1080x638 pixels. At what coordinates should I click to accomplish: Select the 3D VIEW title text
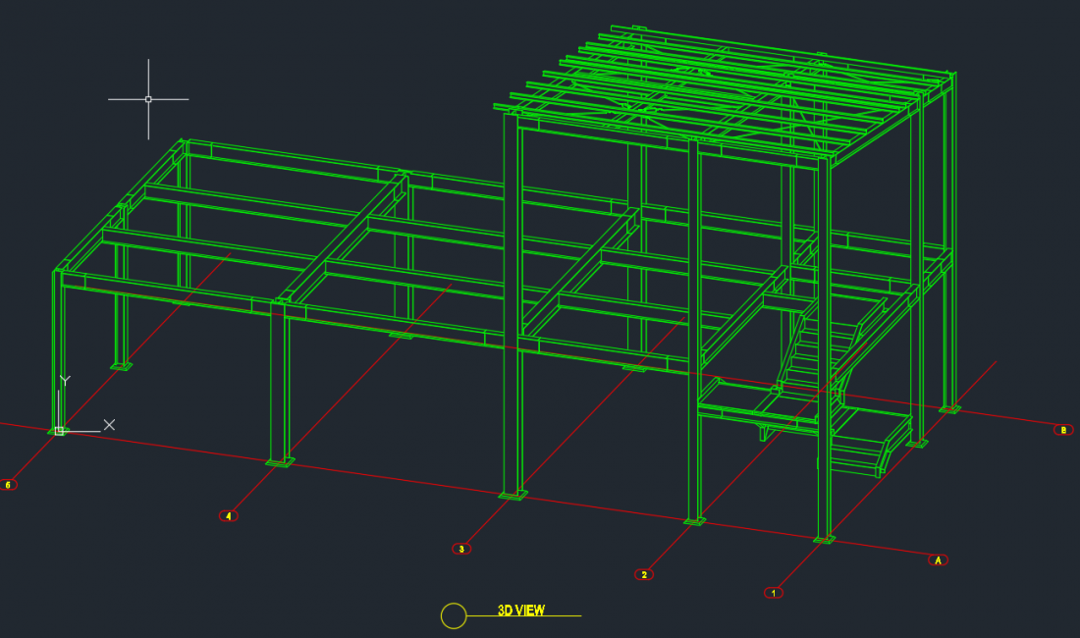[x=520, y=611]
